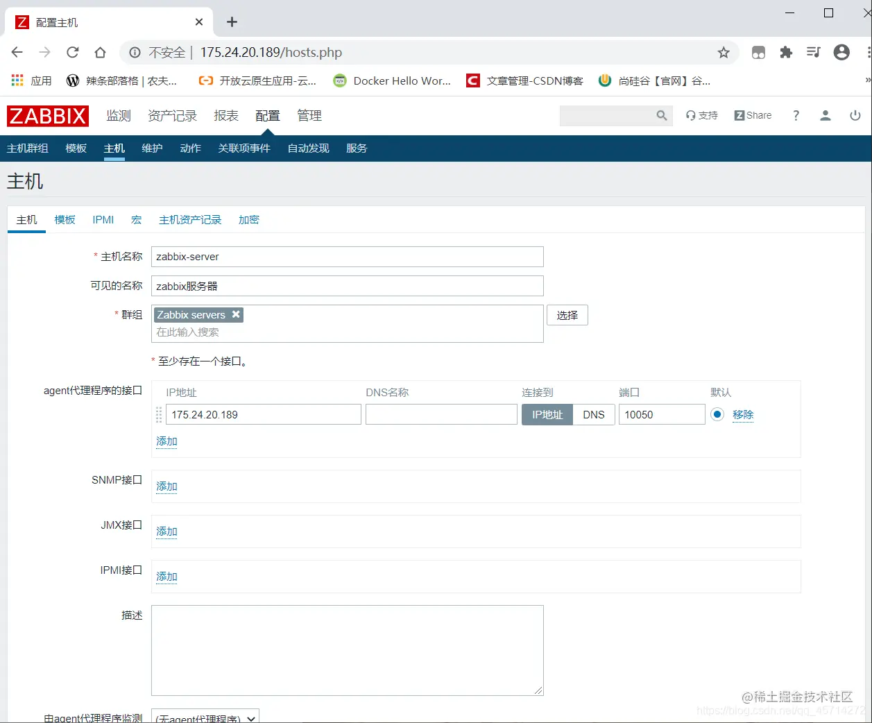Viewport: 872px width, 723px height.
Task: Click the IP地址 field with 175.24.20.189
Action: click(x=264, y=414)
